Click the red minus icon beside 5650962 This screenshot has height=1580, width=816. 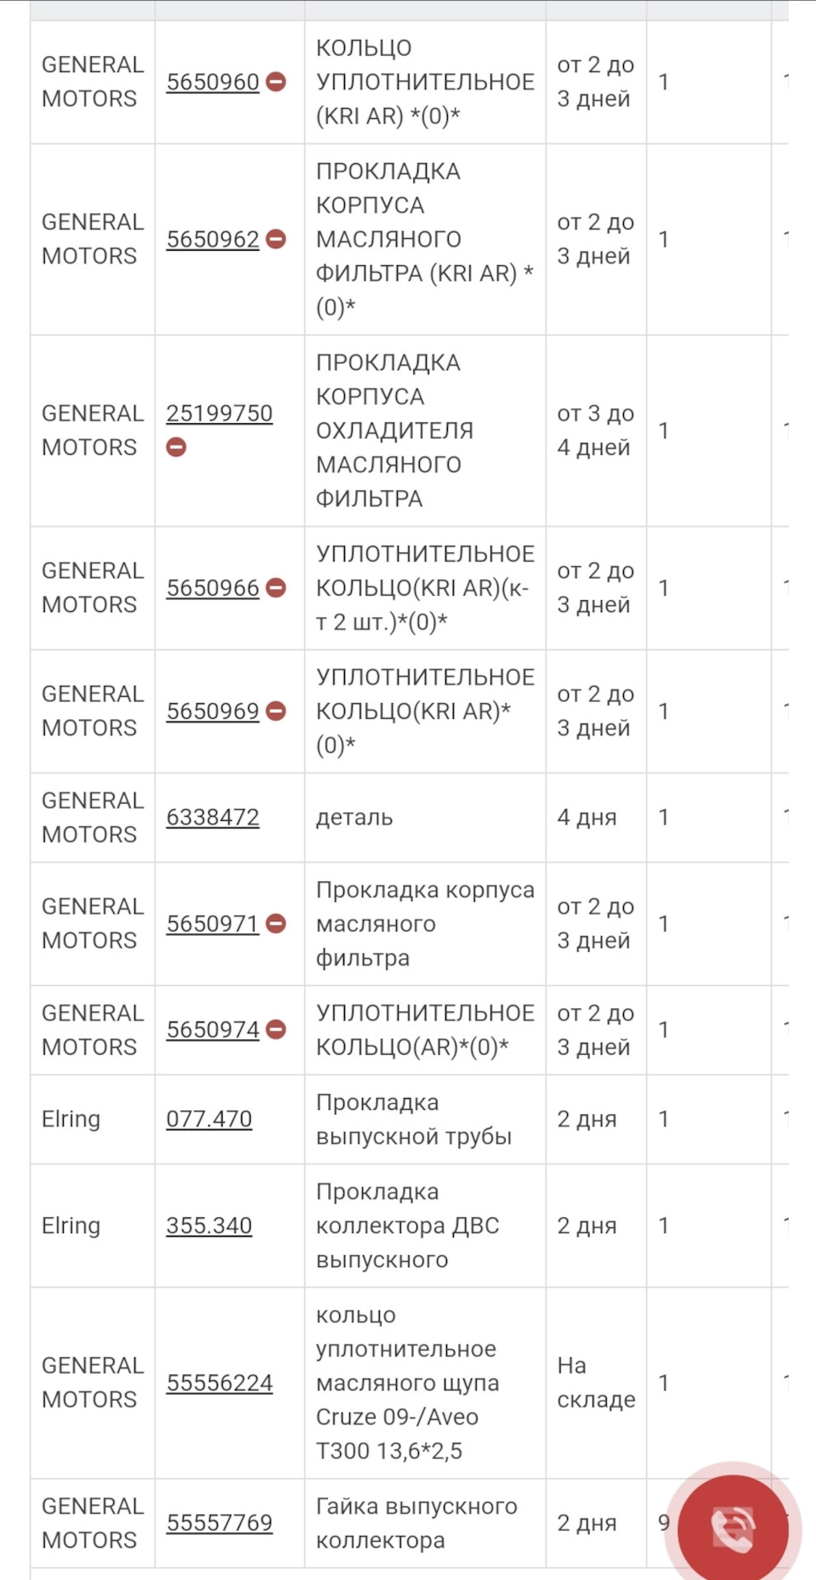point(276,240)
